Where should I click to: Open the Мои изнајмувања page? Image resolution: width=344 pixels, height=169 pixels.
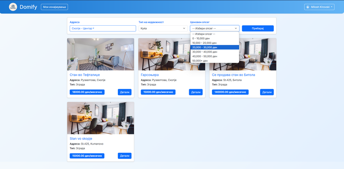[x=55, y=7]
